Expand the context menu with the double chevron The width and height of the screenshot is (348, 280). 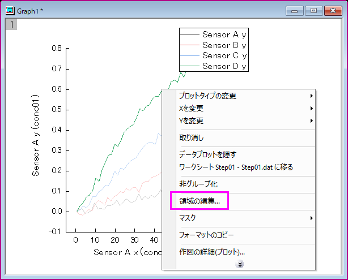click(x=240, y=264)
